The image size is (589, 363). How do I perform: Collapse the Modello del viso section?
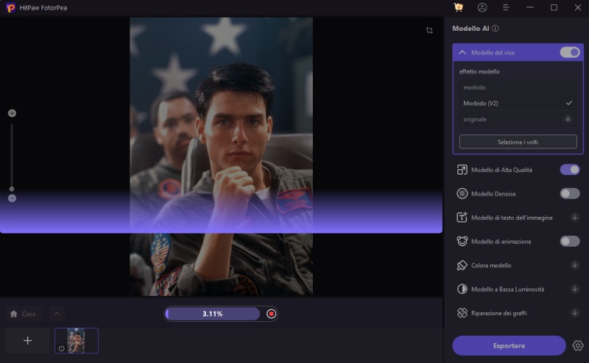(x=462, y=53)
